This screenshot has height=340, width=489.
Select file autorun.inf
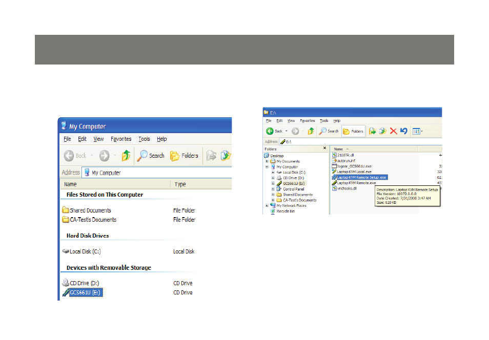pyautogui.click(x=343, y=160)
